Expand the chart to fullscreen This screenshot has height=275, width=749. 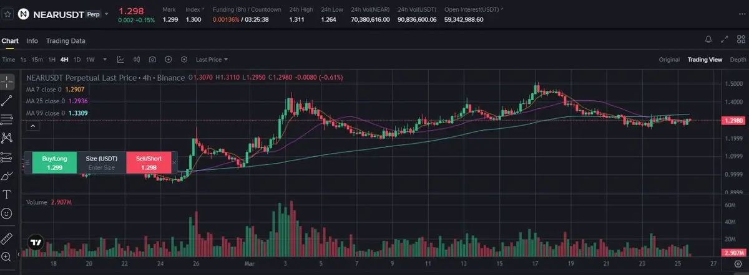pos(724,39)
